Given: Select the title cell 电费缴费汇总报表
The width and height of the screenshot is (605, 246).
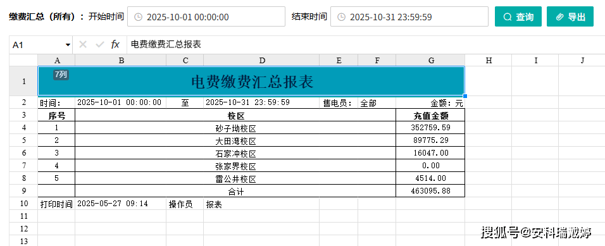Looking at the screenshot, I should [251, 81].
